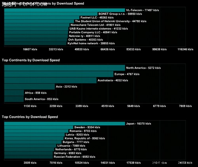198x167 pixels.
Task: Click the 14031 kb/s axis tick
Action: (x=108, y=163)
